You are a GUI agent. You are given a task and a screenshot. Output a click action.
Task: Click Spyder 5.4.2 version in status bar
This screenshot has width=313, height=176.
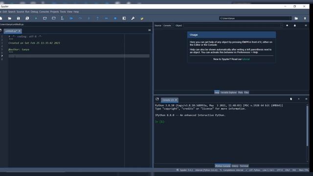click(x=185, y=170)
